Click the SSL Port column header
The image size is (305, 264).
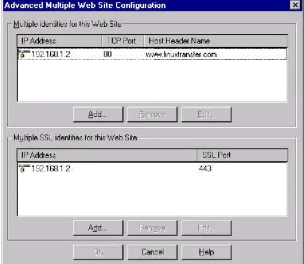coord(242,155)
